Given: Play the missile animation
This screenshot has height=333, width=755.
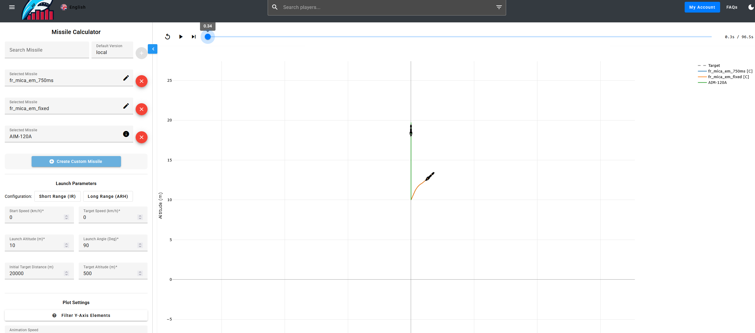Looking at the screenshot, I should pyautogui.click(x=181, y=37).
